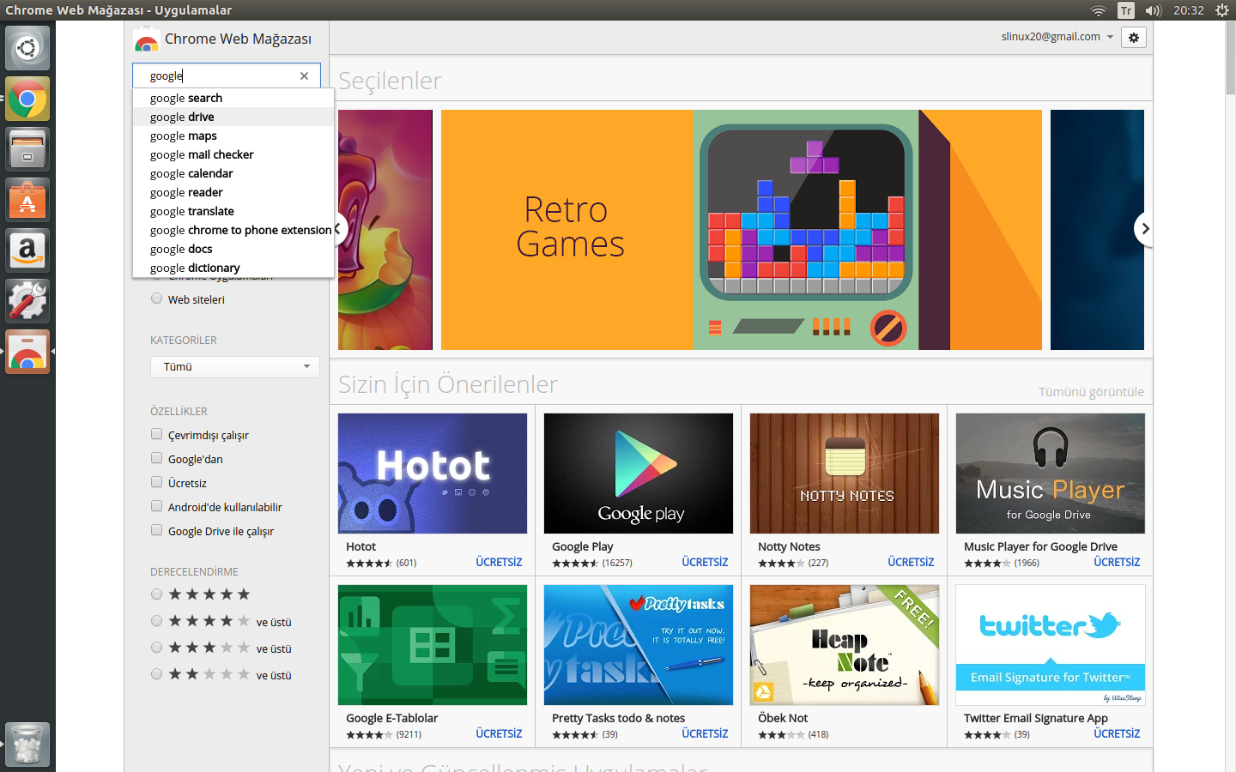This screenshot has width=1236, height=772.
Task: Open the Öbek Not (Heap Note) thumbnail
Action: 845,645
